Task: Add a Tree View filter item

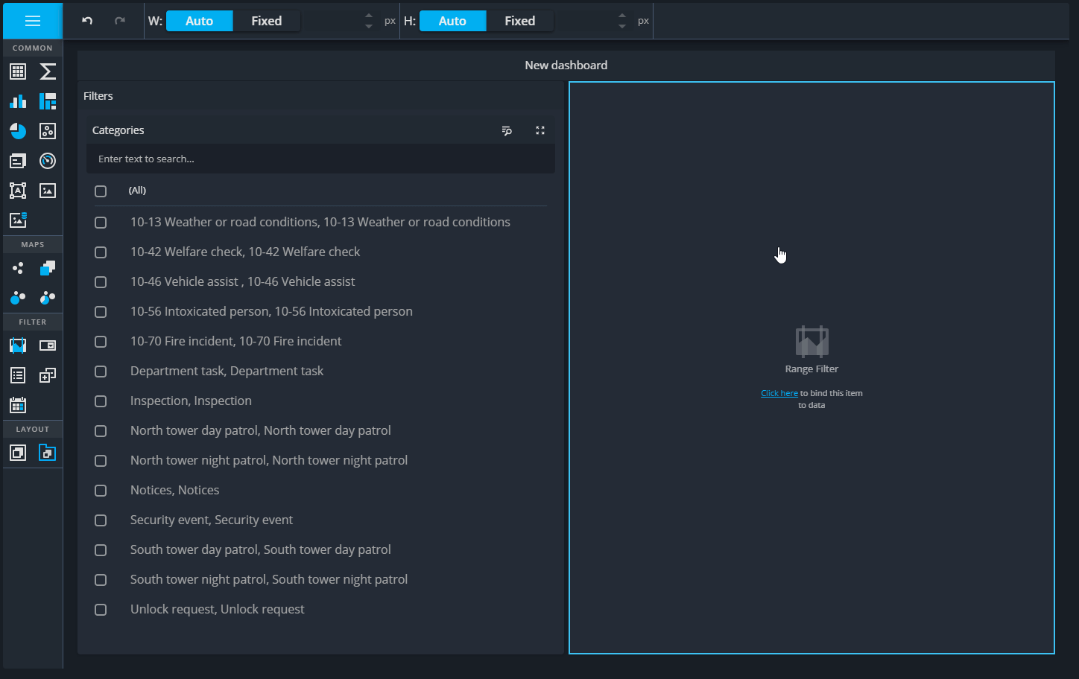Action: (x=48, y=375)
